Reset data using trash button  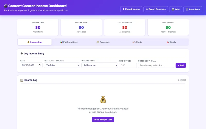[193, 9]
